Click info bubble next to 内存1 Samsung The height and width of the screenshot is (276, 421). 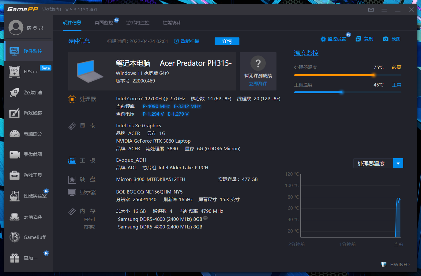click(205, 218)
